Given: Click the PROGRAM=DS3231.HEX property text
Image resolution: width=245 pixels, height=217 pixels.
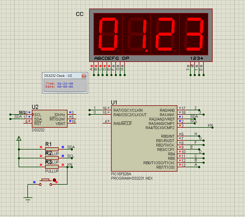Looking at the screenshot, I should (x=132, y=178).
